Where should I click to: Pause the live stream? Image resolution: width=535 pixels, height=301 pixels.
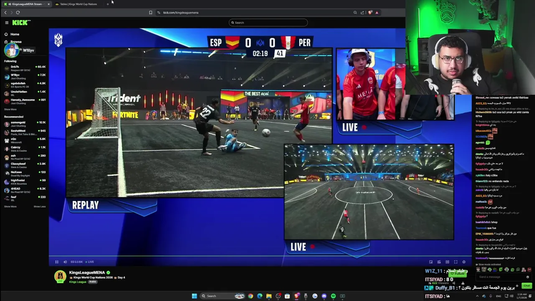[57, 262]
